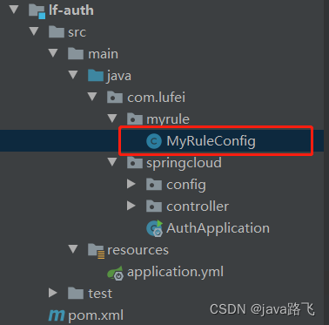This screenshot has width=329, height=325.
Task: Collapse the src folder
Action: tap(34, 31)
